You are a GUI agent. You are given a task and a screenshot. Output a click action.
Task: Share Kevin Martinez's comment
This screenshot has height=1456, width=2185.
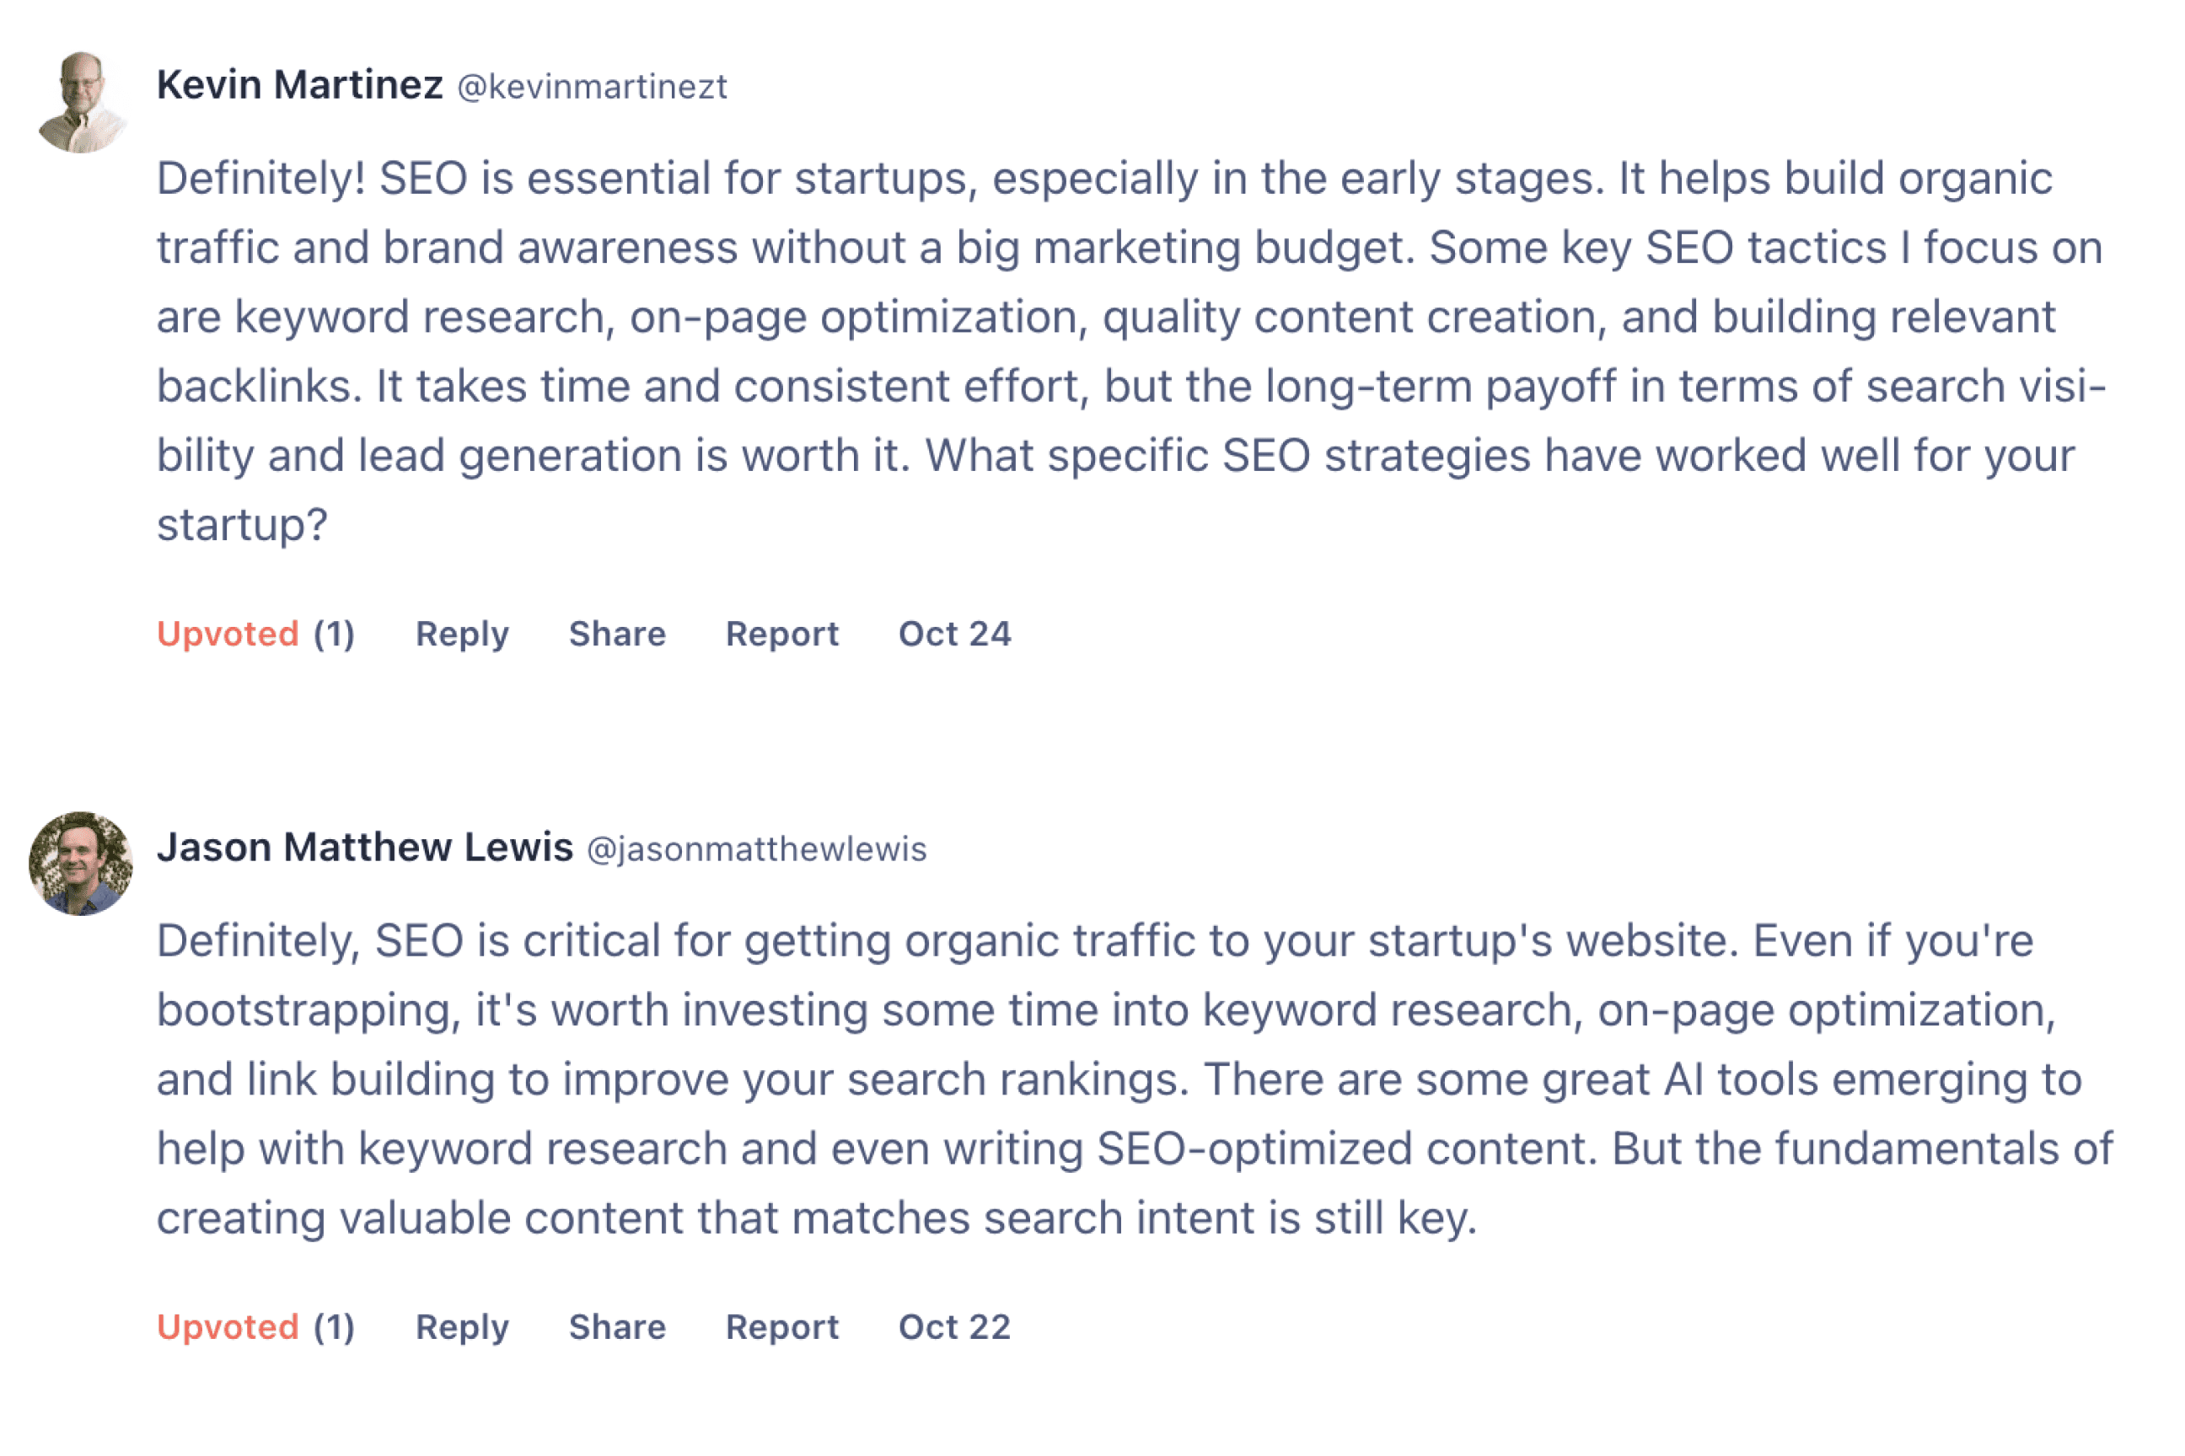[617, 634]
